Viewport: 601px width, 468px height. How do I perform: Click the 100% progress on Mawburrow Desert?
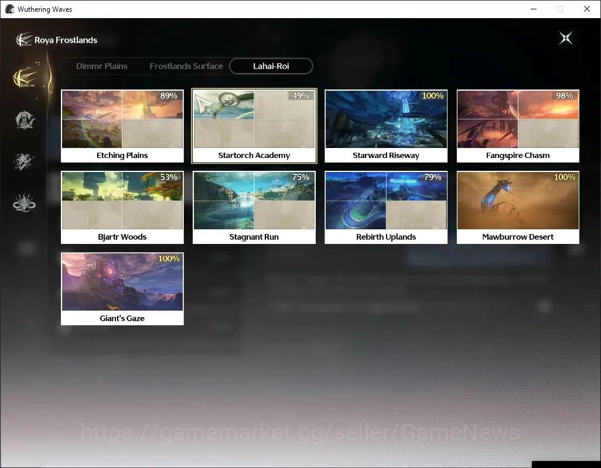pos(565,177)
